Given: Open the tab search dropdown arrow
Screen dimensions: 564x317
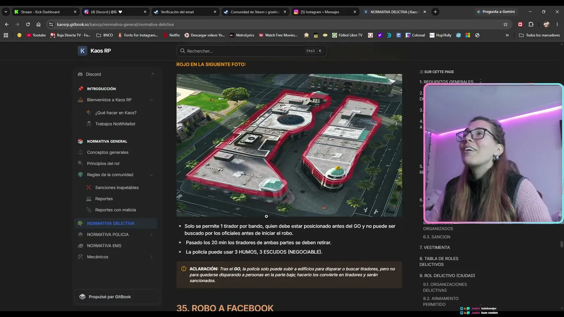Looking at the screenshot, I should coord(5,12).
